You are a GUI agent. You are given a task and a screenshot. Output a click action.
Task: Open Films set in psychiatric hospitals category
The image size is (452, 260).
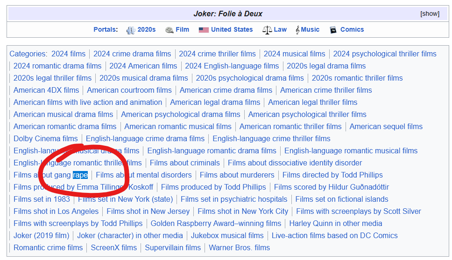coord(234,199)
